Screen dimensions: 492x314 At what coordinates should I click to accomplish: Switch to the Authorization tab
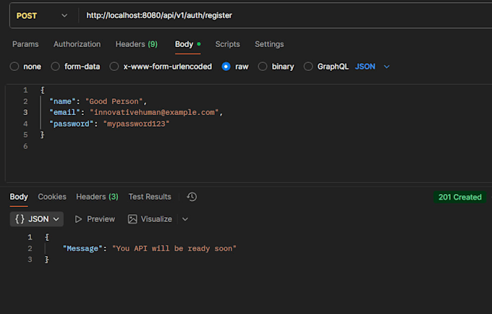77,44
